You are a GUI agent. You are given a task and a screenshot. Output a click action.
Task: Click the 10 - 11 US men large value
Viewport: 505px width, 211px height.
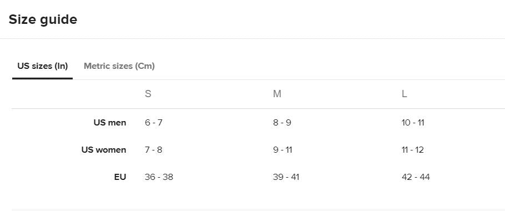(413, 123)
